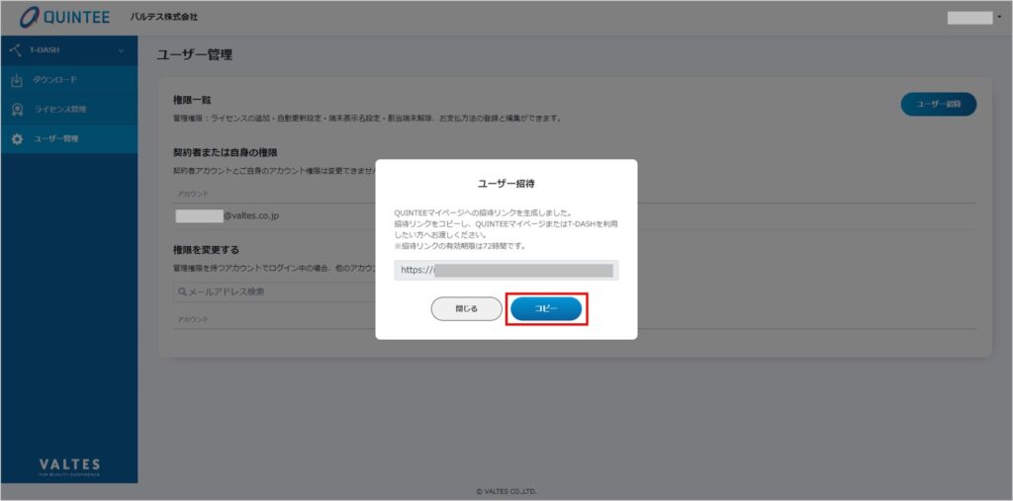Click the @valtes.co.jp account email entry
This screenshot has height=501, width=1013.
[228, 214]
